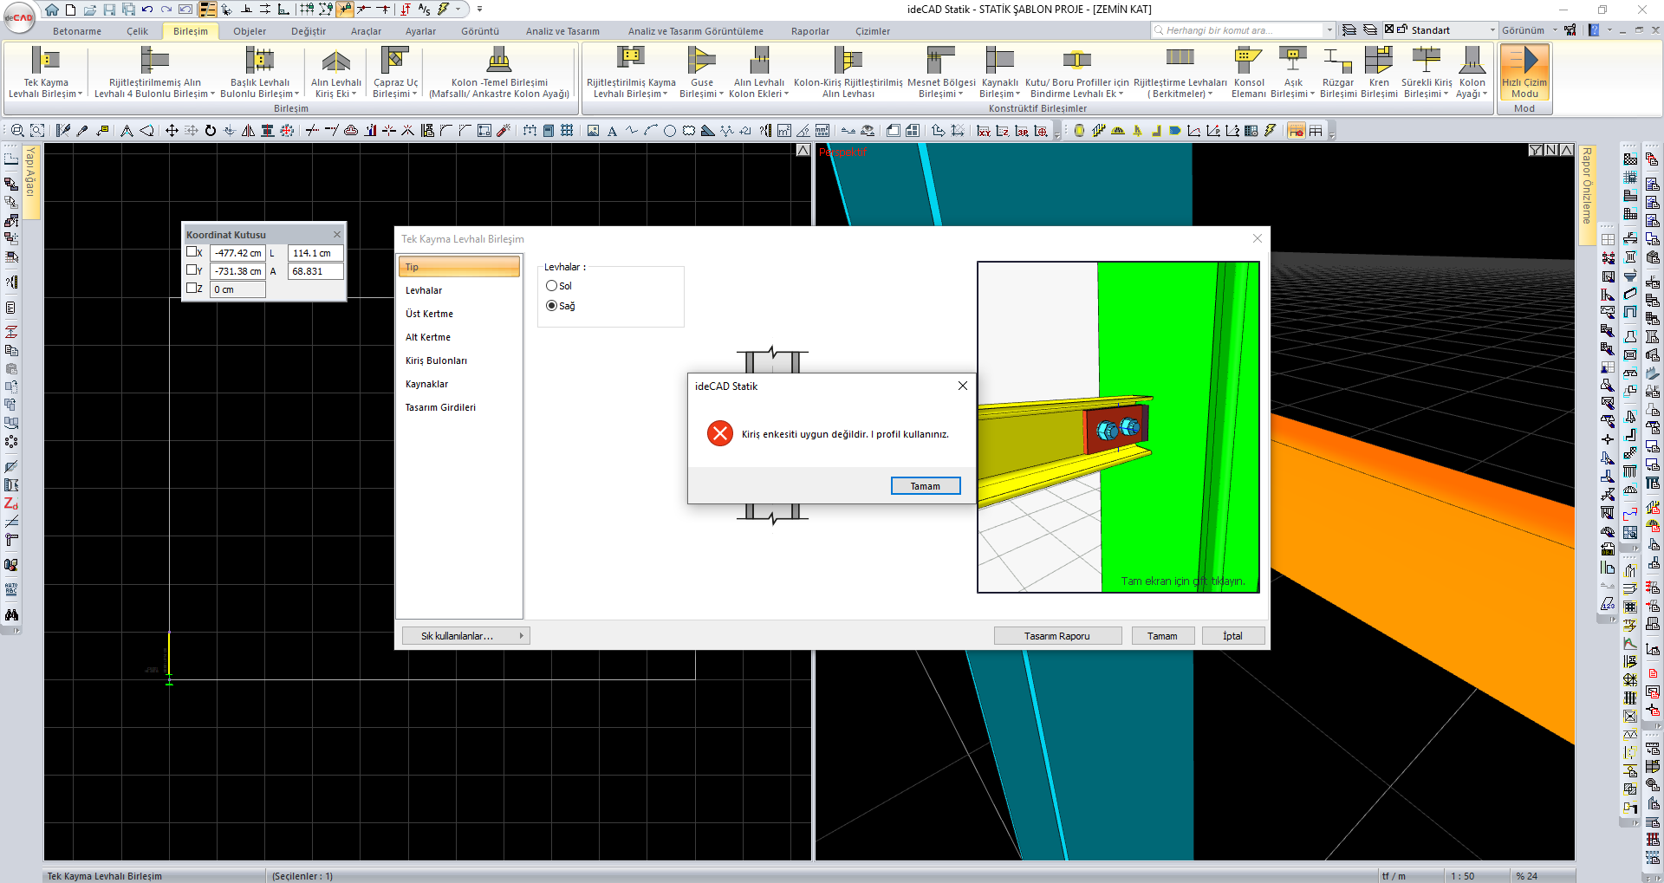Click the text tool 'A' icon in toolbar
Viewport: 1664px width, 883px height.
coord(612,131)
